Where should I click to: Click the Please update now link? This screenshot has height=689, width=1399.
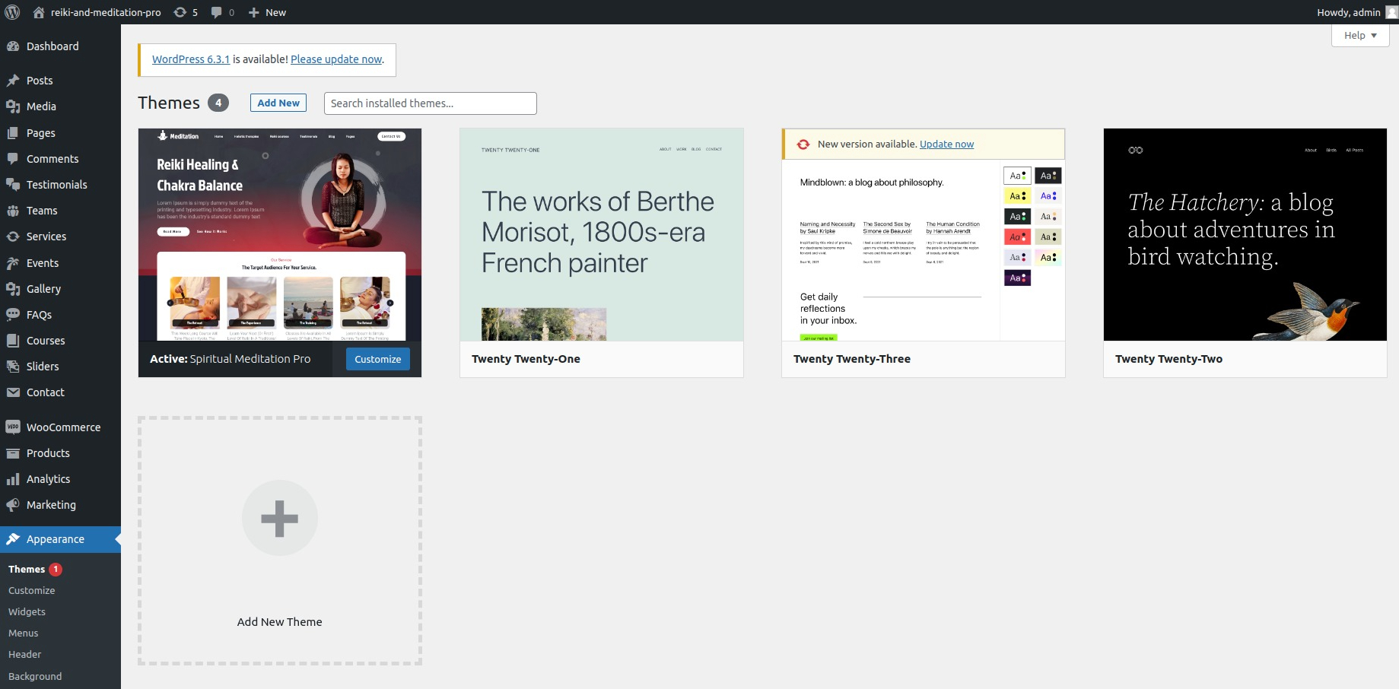[336, 59]
